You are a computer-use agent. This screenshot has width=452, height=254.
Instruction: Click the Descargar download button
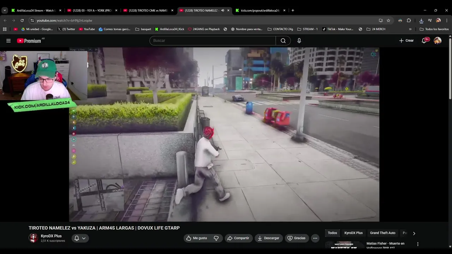tap(268, 238)
